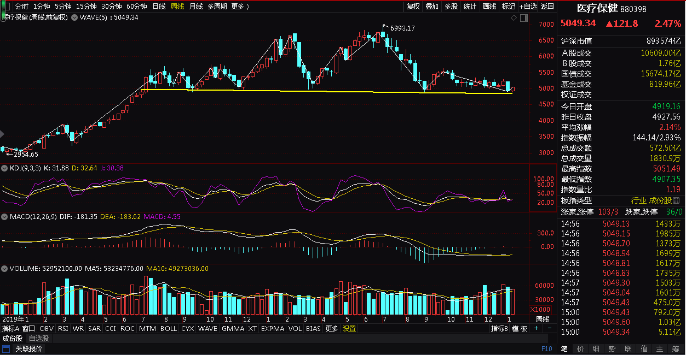Click 多股 multi-stock button

point(451,7)
